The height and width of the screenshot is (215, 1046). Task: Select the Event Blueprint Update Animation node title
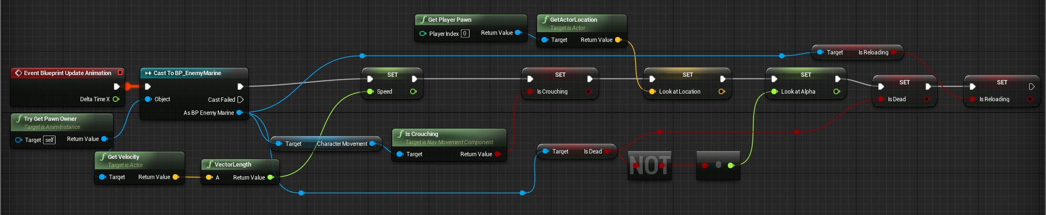click(x=67, y=73)
